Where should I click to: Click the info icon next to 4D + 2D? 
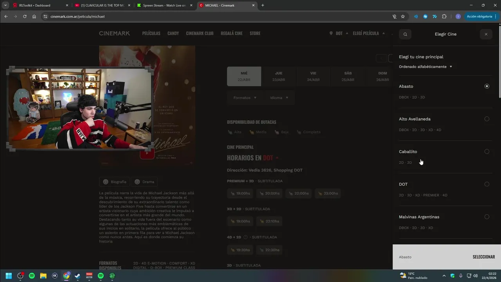[x=245, y=237]
